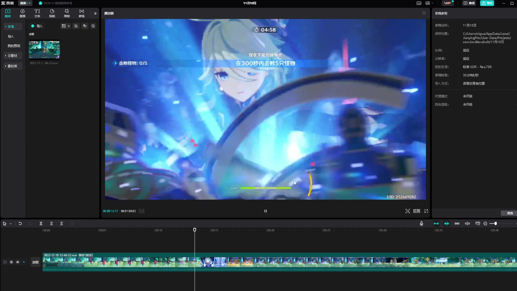Open the selection tool mode dropdown arrow
Image resolution: width=517 pixels, height=291 pixels.
[11, 224]
